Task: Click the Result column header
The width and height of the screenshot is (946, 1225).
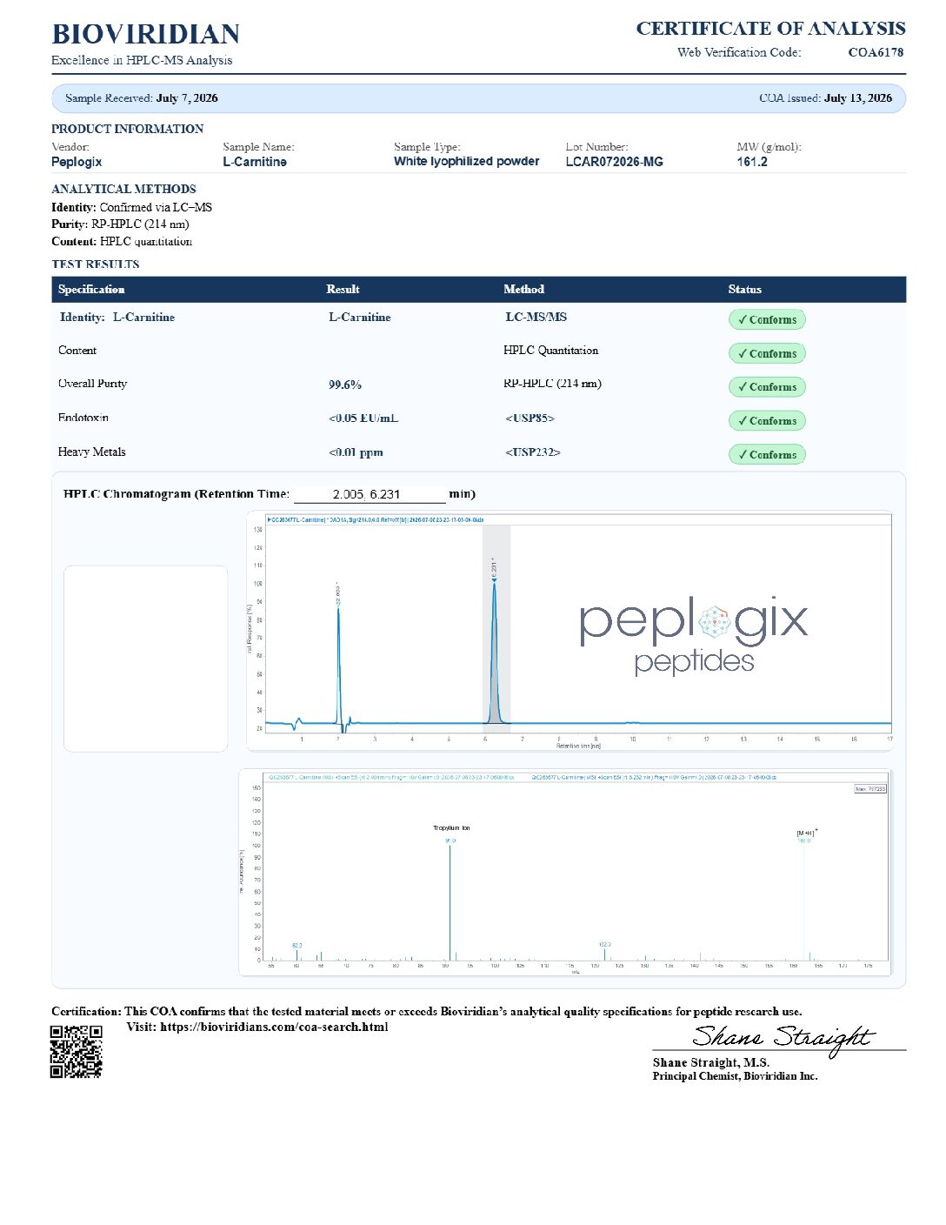Action: 343,289
